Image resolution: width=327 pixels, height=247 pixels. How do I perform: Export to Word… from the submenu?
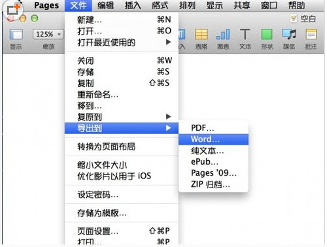coord(213,139)
